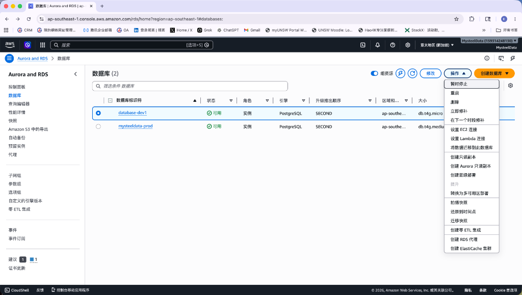Open 建议 recommendations in sidebar
This screenshot has height=295, width=522.
point(13,259)
